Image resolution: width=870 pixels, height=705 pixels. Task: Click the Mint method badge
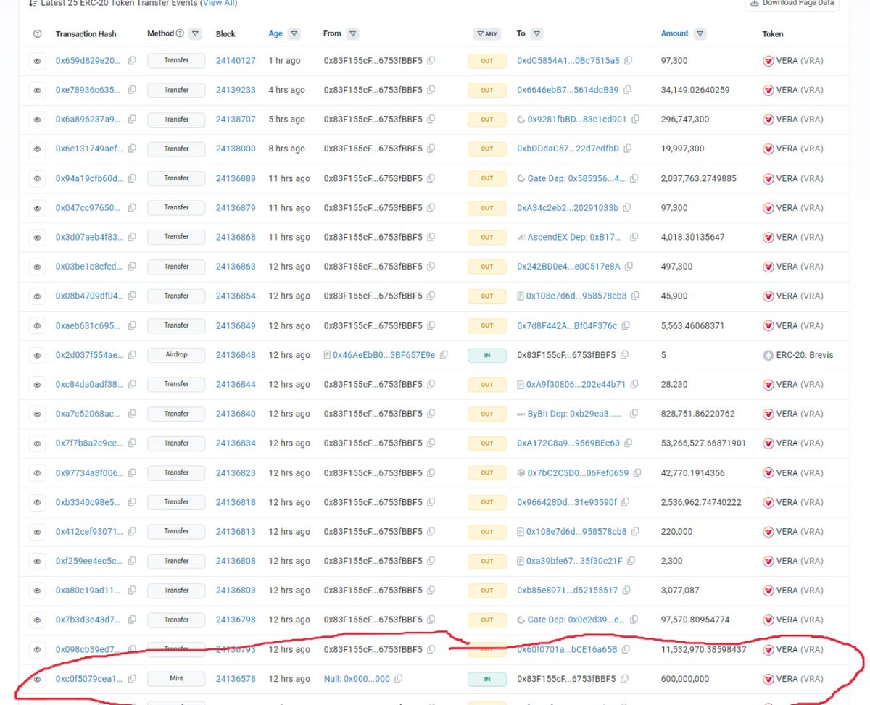click(176, 679)
